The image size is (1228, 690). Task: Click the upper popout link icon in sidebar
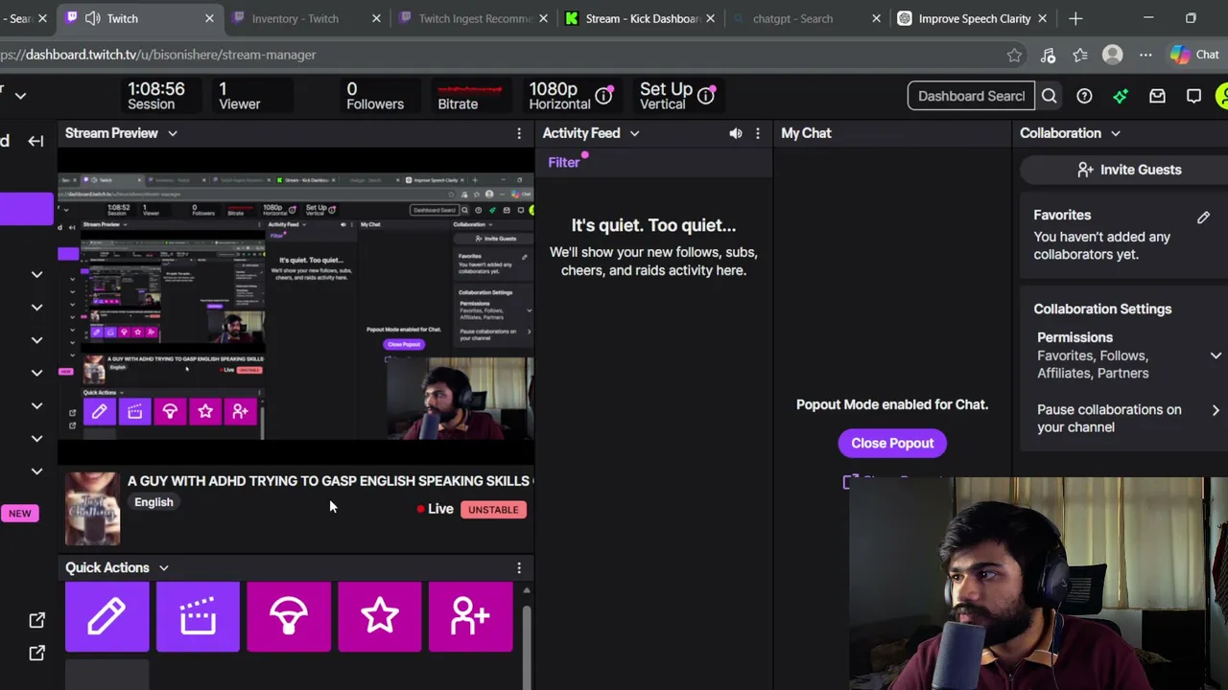(36, 621)
